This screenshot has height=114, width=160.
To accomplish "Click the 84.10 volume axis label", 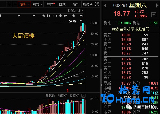I will (94, 99).
